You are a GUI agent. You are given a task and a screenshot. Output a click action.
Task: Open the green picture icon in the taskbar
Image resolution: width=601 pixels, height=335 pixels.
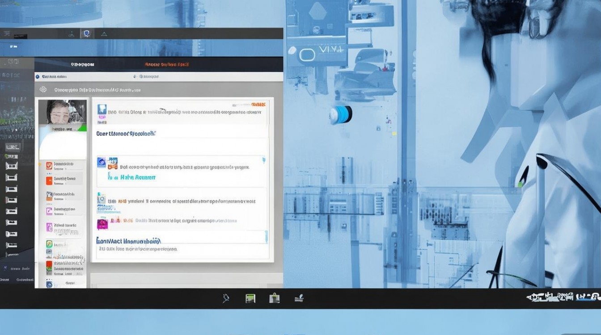[x=250, y=298]
